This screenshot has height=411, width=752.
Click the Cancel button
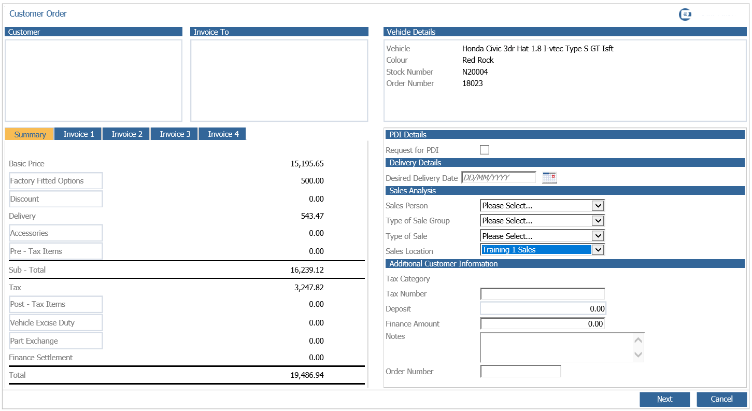pyautogui.click(x=721, y=399)
